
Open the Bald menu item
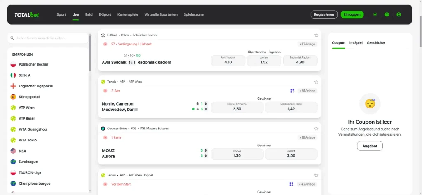[89, 14]
